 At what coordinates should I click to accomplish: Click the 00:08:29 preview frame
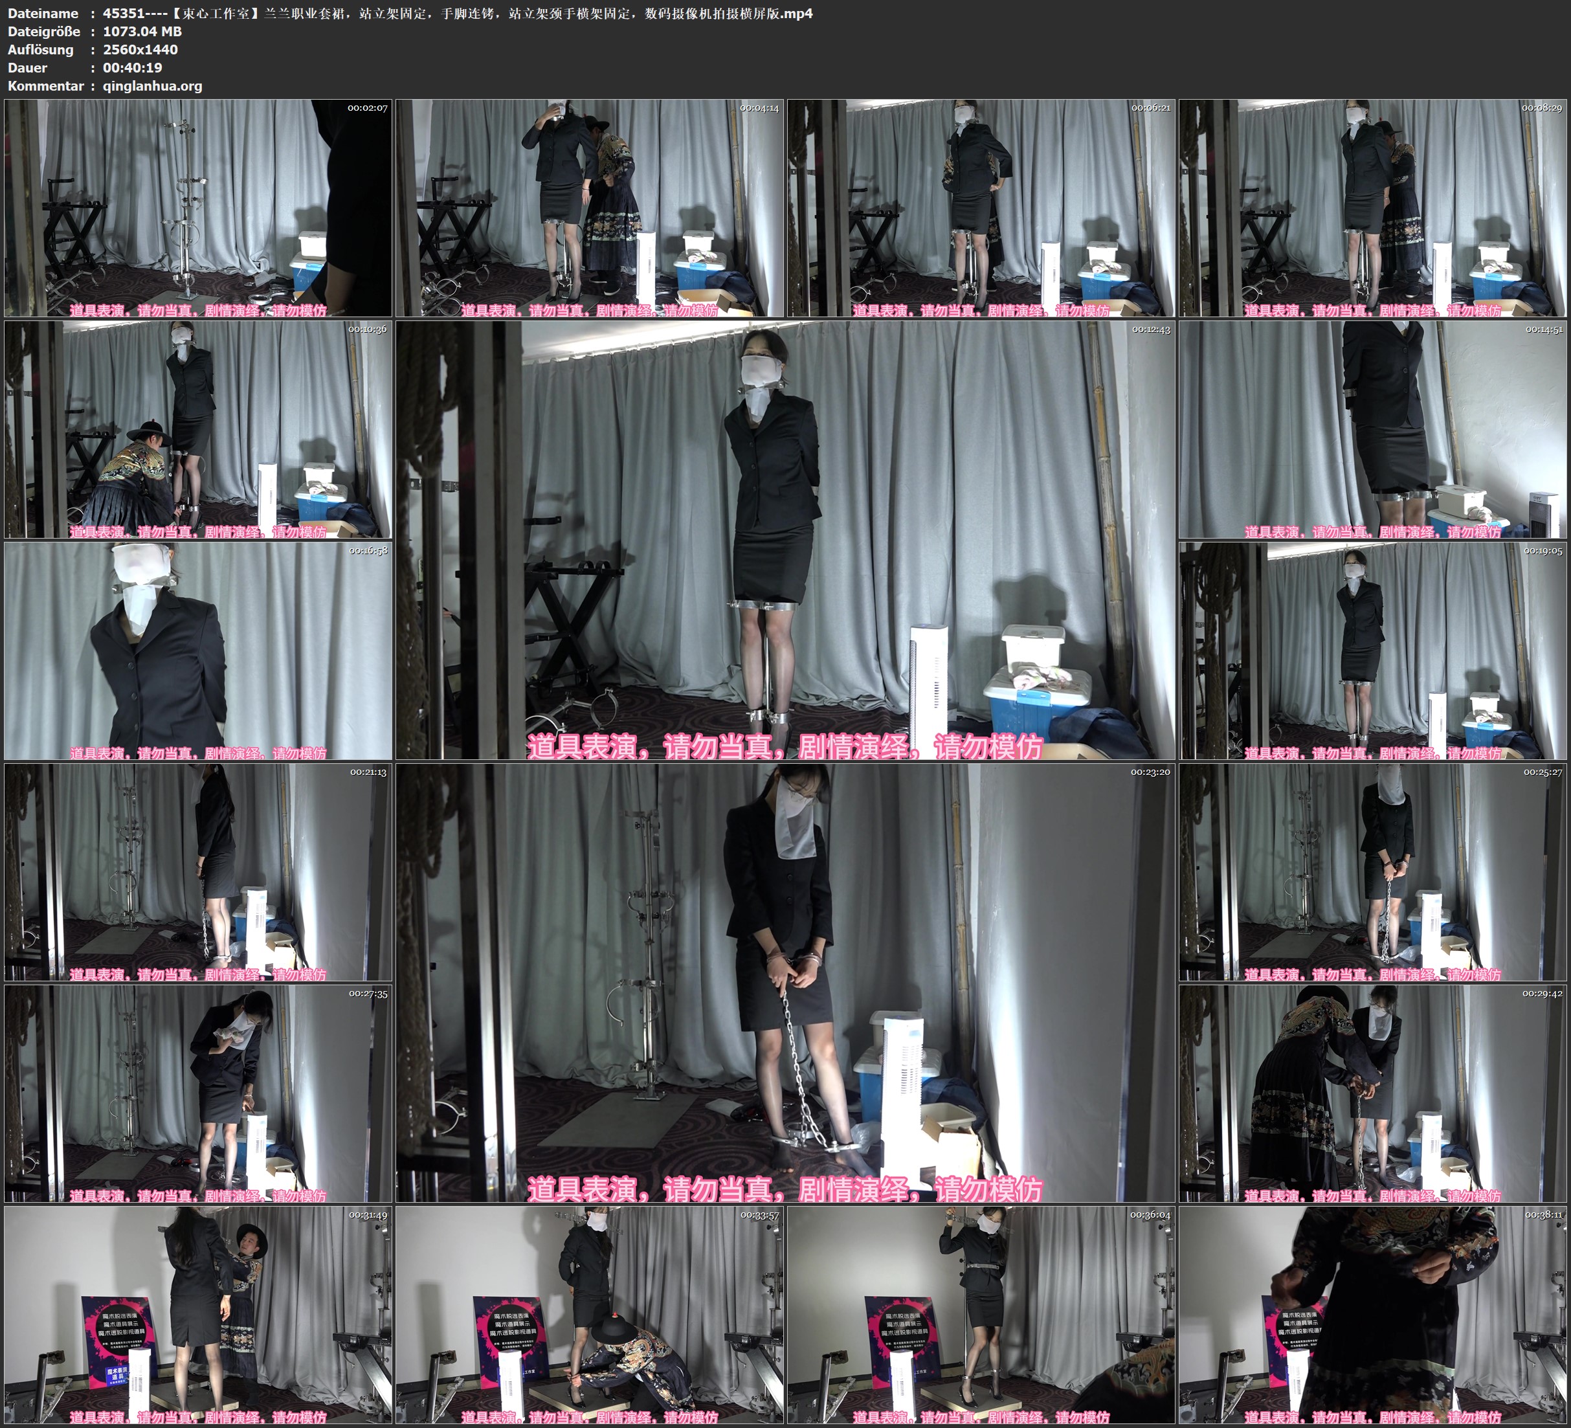1372,207
